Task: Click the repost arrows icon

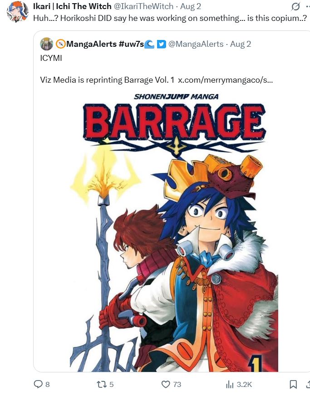Action: click(x=101, y=384)
